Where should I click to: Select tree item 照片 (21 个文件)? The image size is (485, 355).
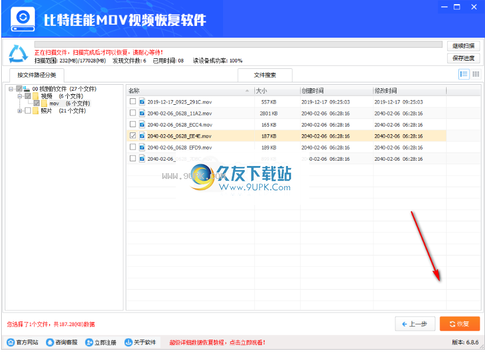click(x=63, y=111)
